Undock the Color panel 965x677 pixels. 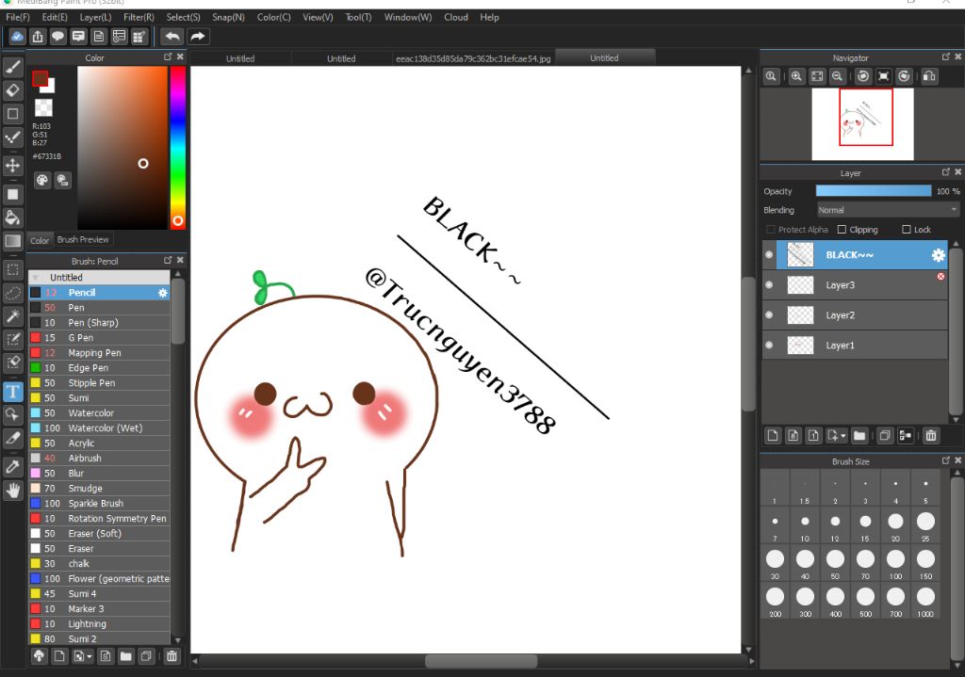point(168,56)
